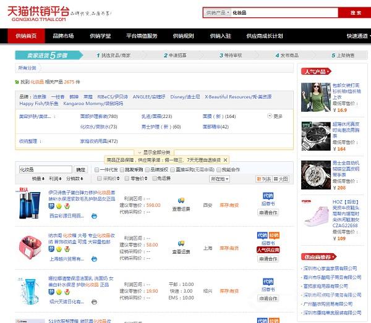Open the 家庭收纳用具(472) category link
The width and height of the screenshot is (371, 323).
[x=99, y=141]
